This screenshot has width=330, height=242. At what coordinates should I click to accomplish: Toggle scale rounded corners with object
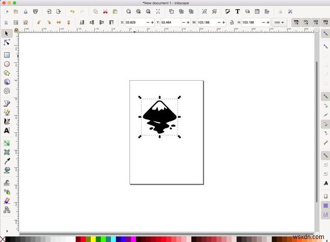(x=306, y=22)
